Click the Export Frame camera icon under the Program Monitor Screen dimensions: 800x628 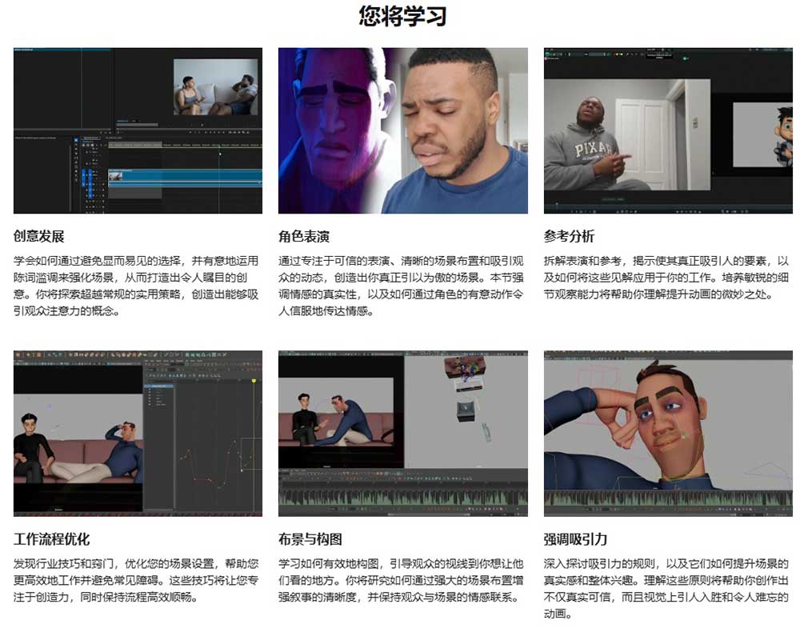click(x=238, y=131)
